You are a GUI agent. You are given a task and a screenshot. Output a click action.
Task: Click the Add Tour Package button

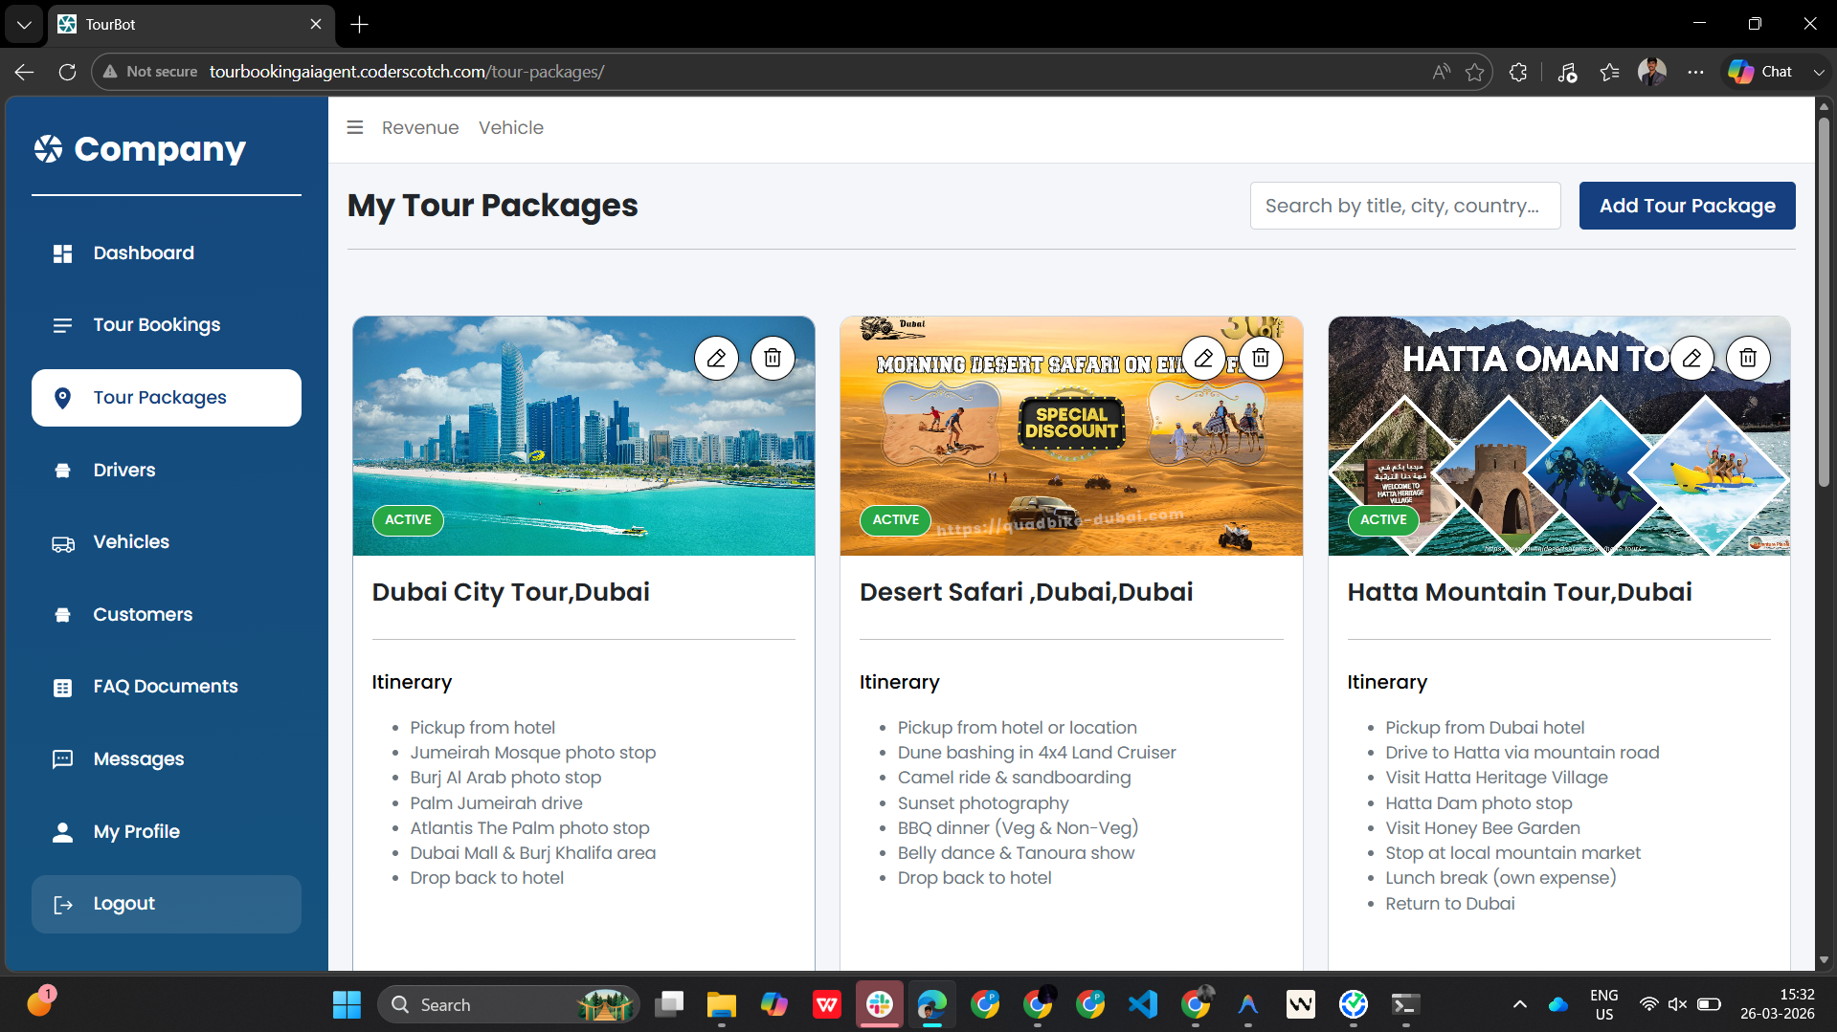pos(1687,206)
